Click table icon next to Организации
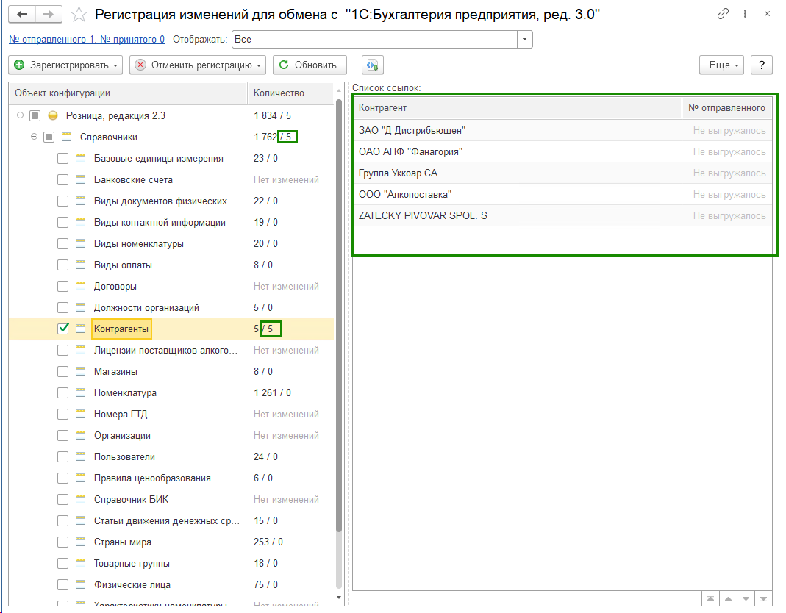The width and height of the screenshot is (786, 613). click(81, 436)
